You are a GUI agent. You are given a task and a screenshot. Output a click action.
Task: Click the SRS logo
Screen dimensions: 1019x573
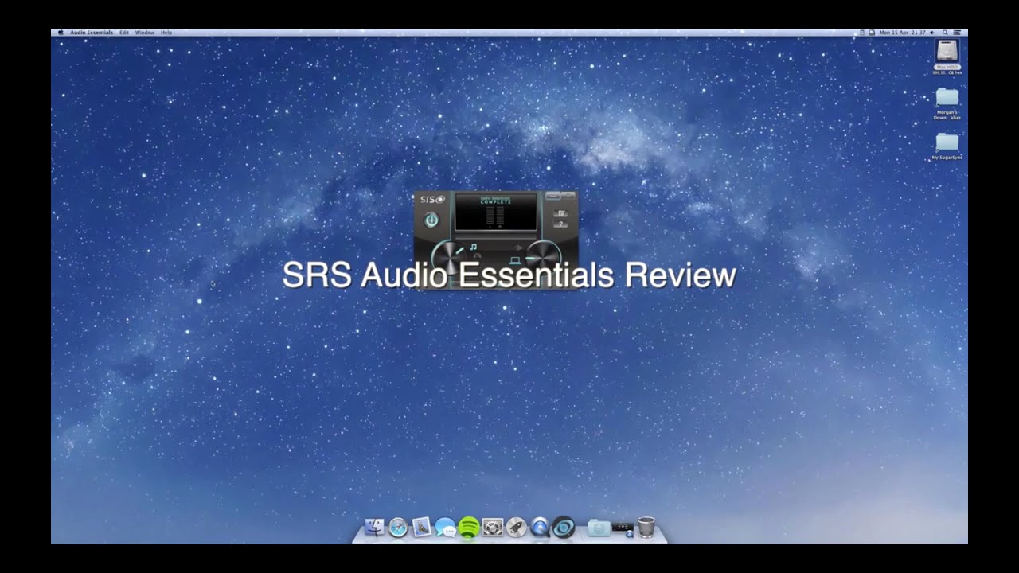point(432,199)
